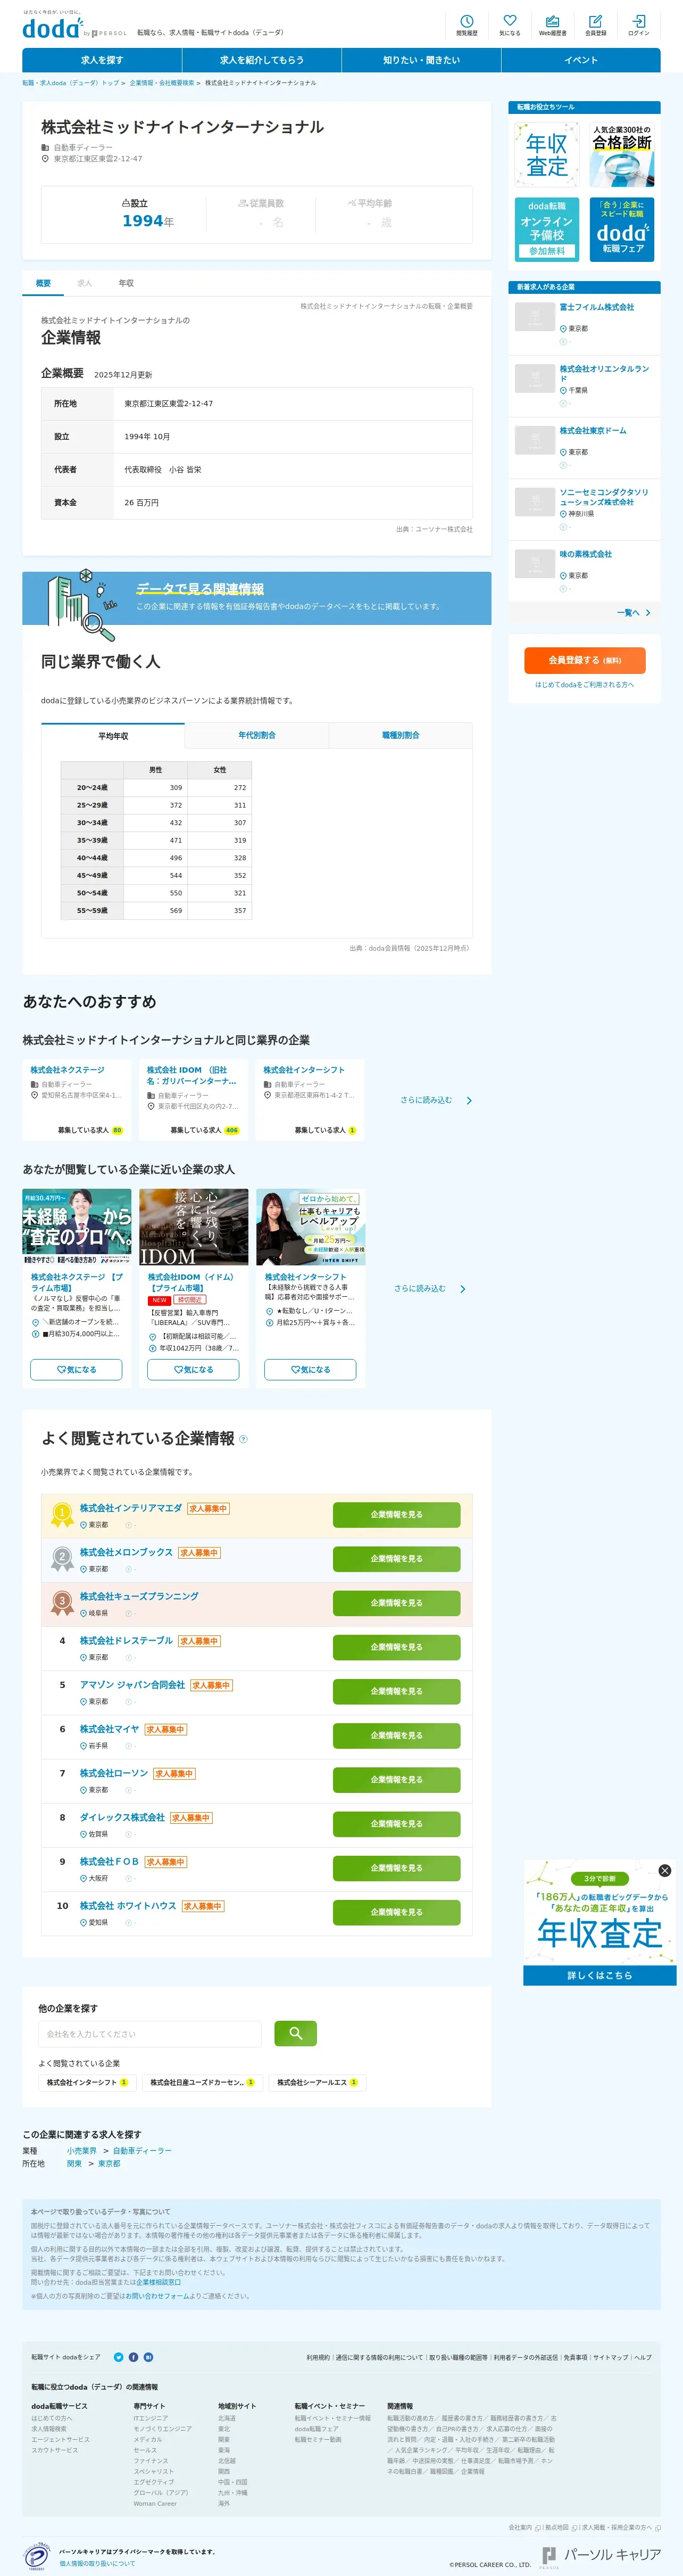Click the Facebook icon in footer
The height and width of the screenshot is (2576, 683).
point(134,2357)
